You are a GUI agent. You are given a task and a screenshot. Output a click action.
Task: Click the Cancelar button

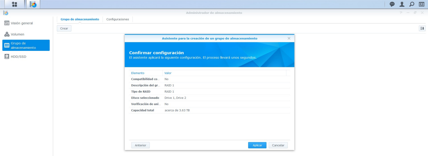pos(278,145)
